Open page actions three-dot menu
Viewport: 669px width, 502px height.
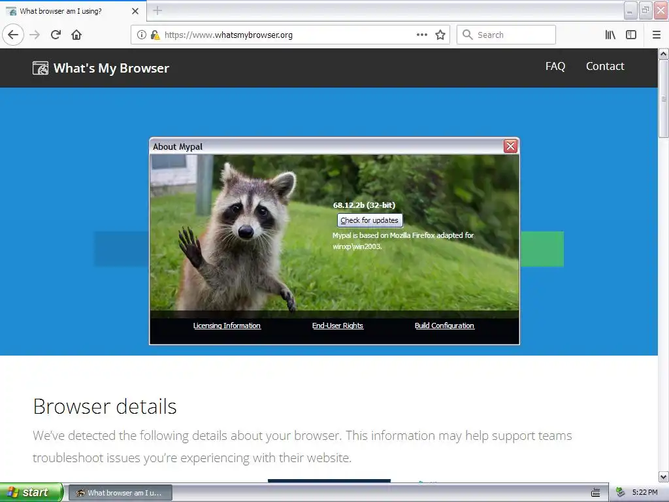pos(422,35)
